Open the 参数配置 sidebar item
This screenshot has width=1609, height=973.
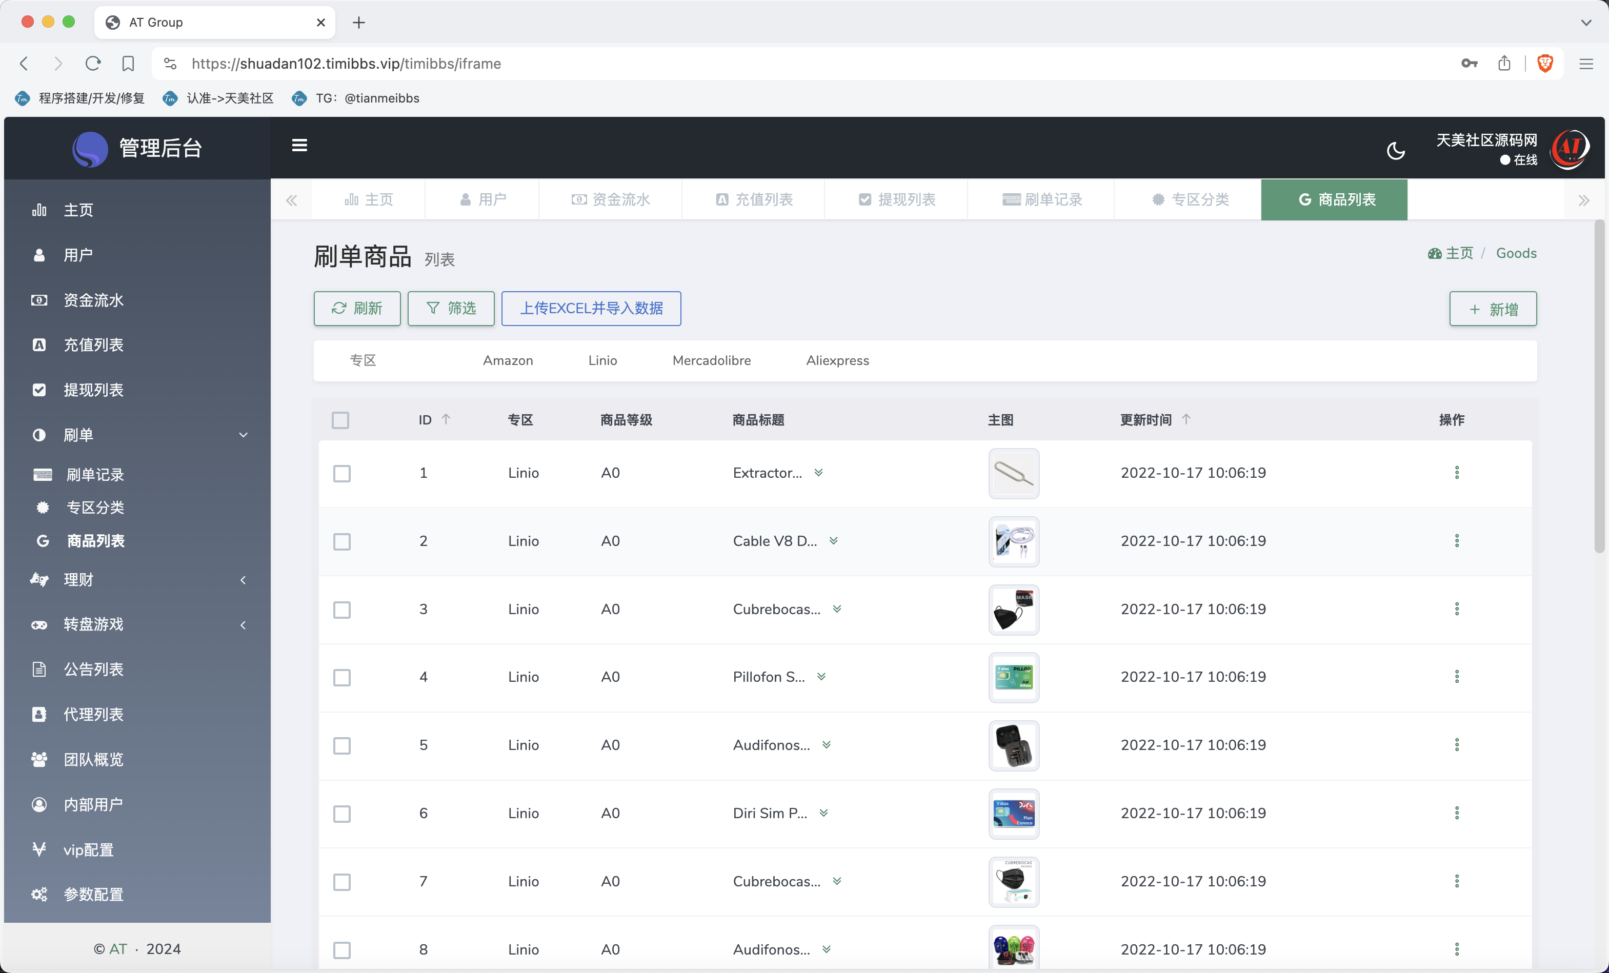[x=137, y=895]
